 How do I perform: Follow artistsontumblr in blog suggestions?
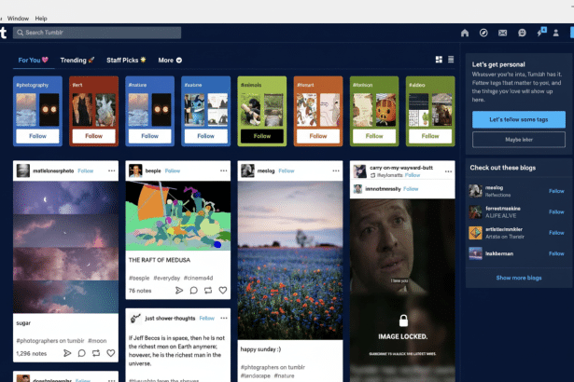pyautogui.click(x=556, y=233)
